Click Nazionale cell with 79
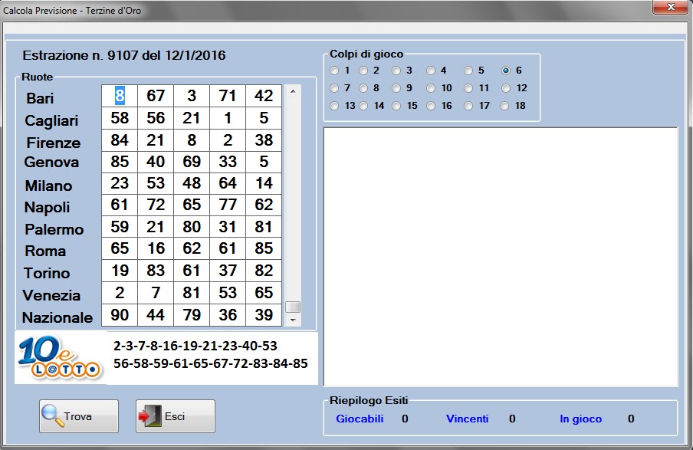 192,315
